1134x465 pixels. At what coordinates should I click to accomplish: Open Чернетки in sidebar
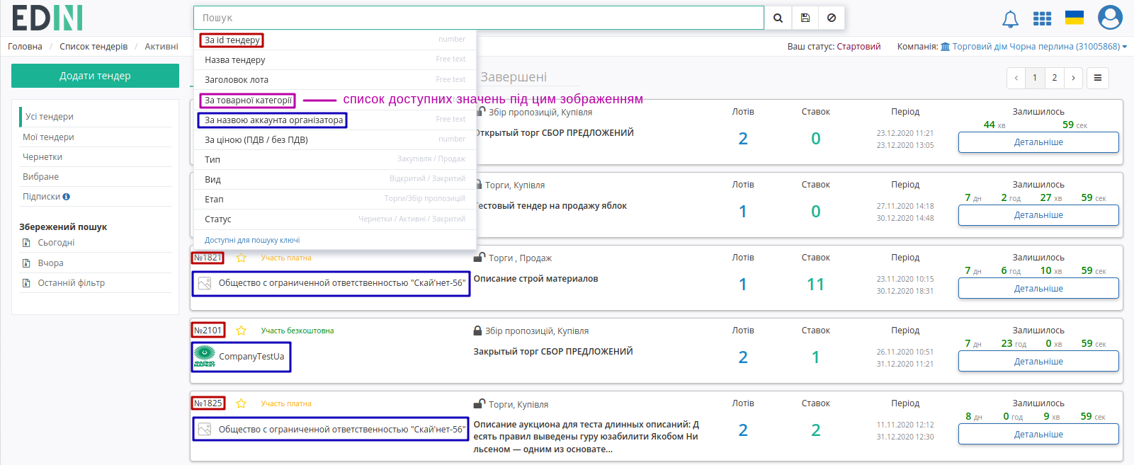(42, 157)
